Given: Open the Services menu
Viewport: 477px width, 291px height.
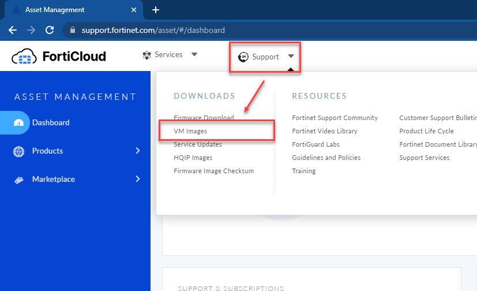Looking at the screenshot, I should [170, 55].
